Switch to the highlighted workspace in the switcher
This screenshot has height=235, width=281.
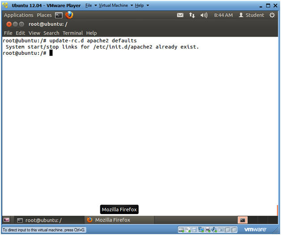click(243, 220)
